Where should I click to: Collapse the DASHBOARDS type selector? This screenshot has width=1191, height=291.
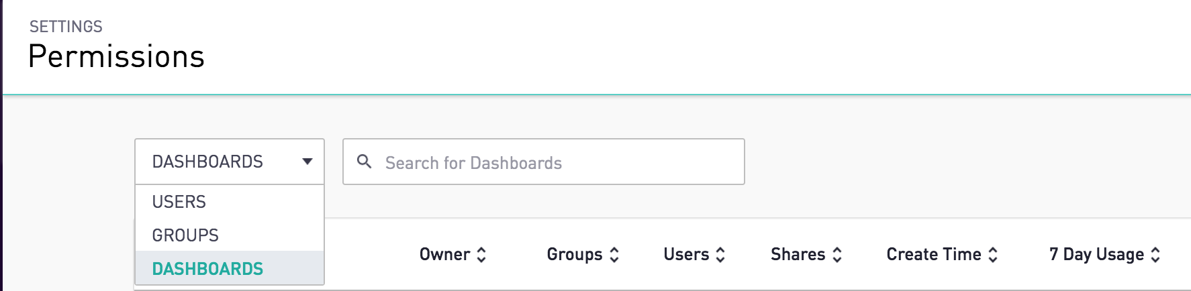click(230, 162)
